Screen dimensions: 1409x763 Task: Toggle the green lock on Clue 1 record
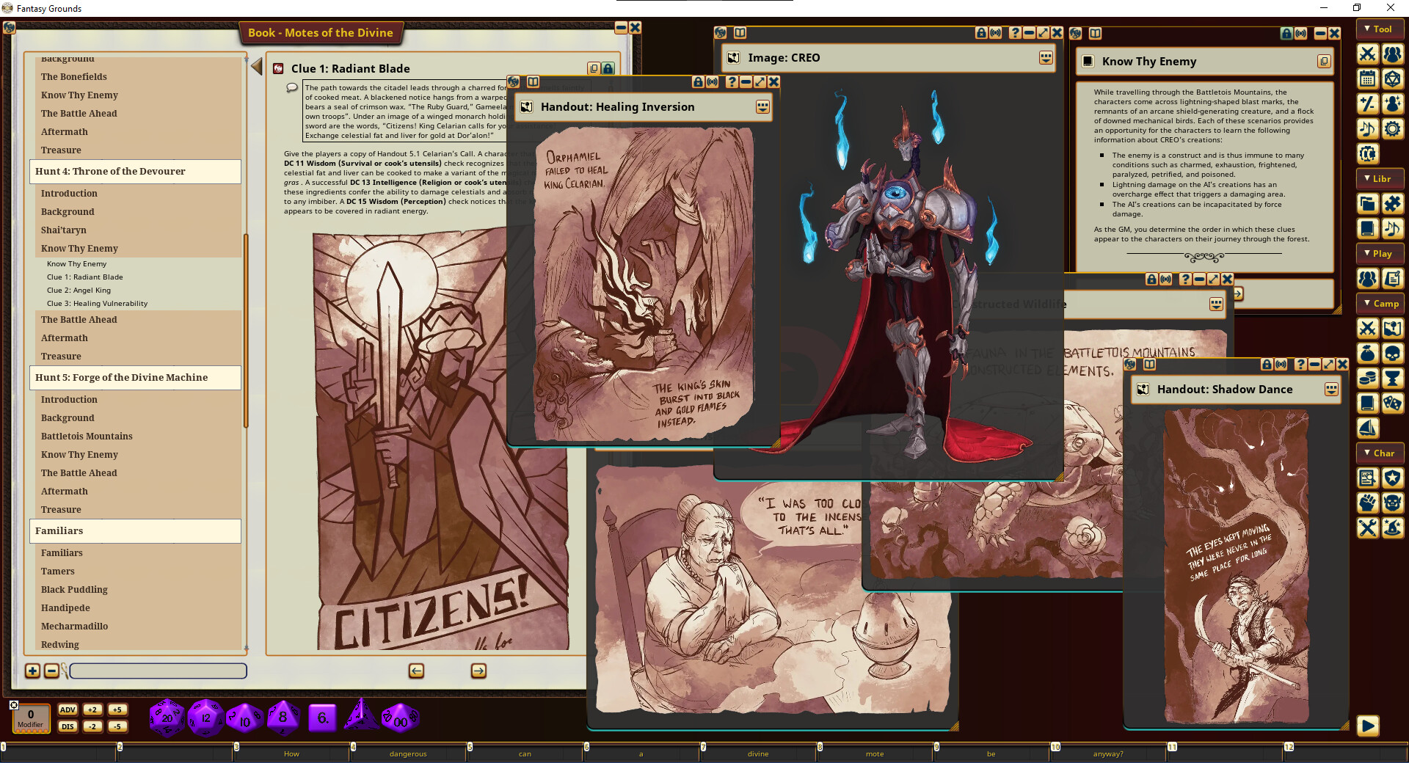coord(608,68)
